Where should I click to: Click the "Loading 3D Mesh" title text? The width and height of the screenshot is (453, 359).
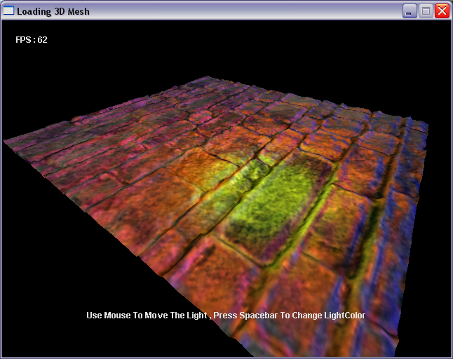53,11
